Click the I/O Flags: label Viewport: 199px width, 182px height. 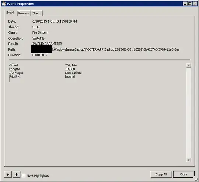tap(16, 73)
